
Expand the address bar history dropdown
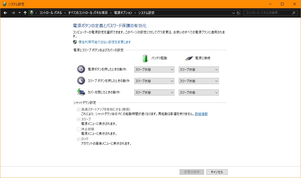tap(233, 13)
